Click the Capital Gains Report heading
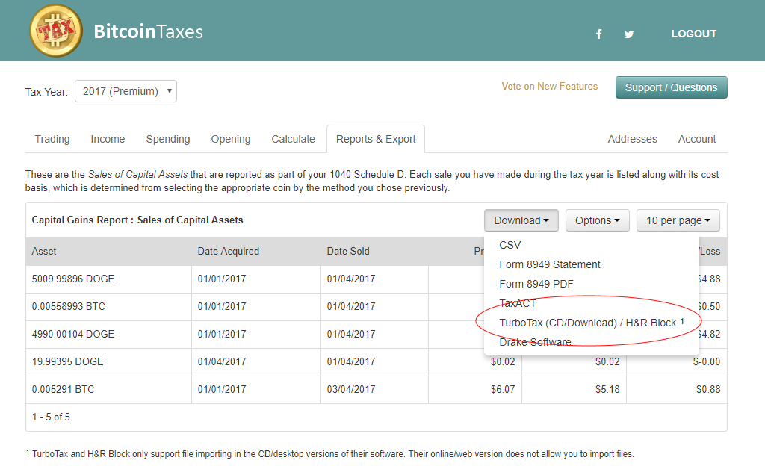Image resolution: width=765 pixels, height=472 pixels. click(137, 220)
